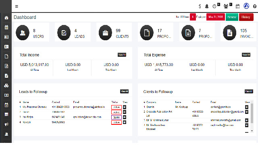Viewport: 258px width, 161px height.
Task: Click the red History button
Action: [x=246, y=17]
